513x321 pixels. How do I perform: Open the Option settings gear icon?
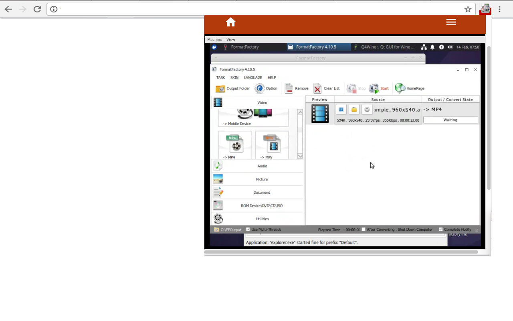pos(267,88)
